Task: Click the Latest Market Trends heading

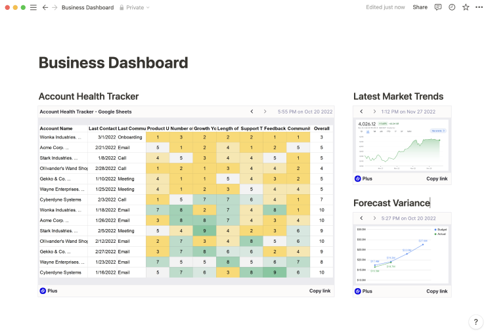Action: coord(398,96)
